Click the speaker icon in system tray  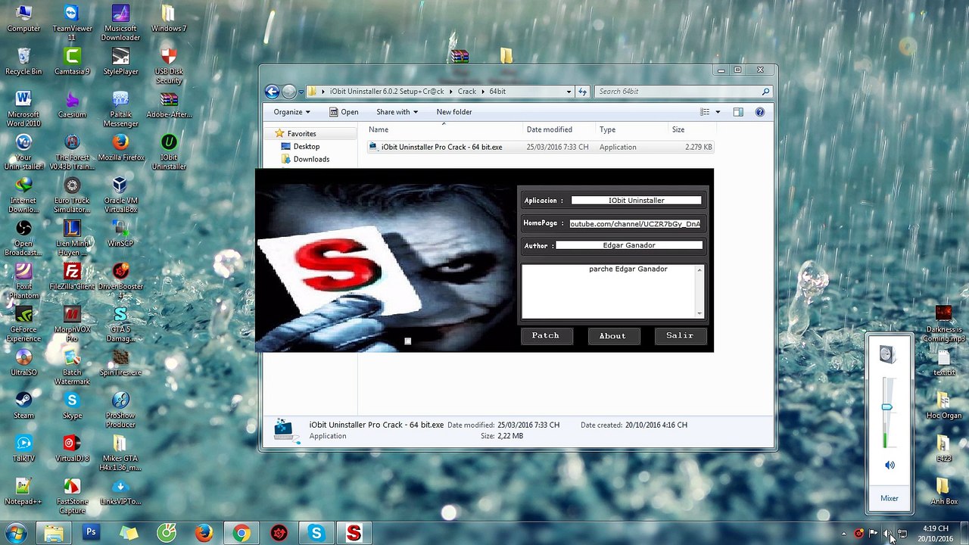887,533
